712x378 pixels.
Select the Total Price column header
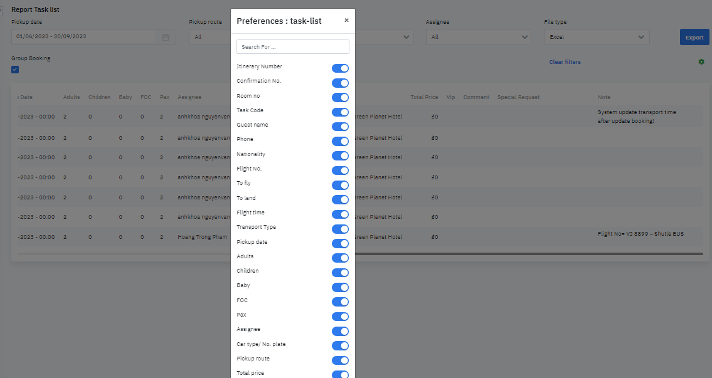pos(424,97)
